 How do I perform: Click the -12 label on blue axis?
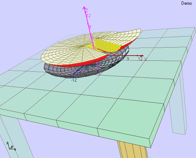(x=74, y=80)
